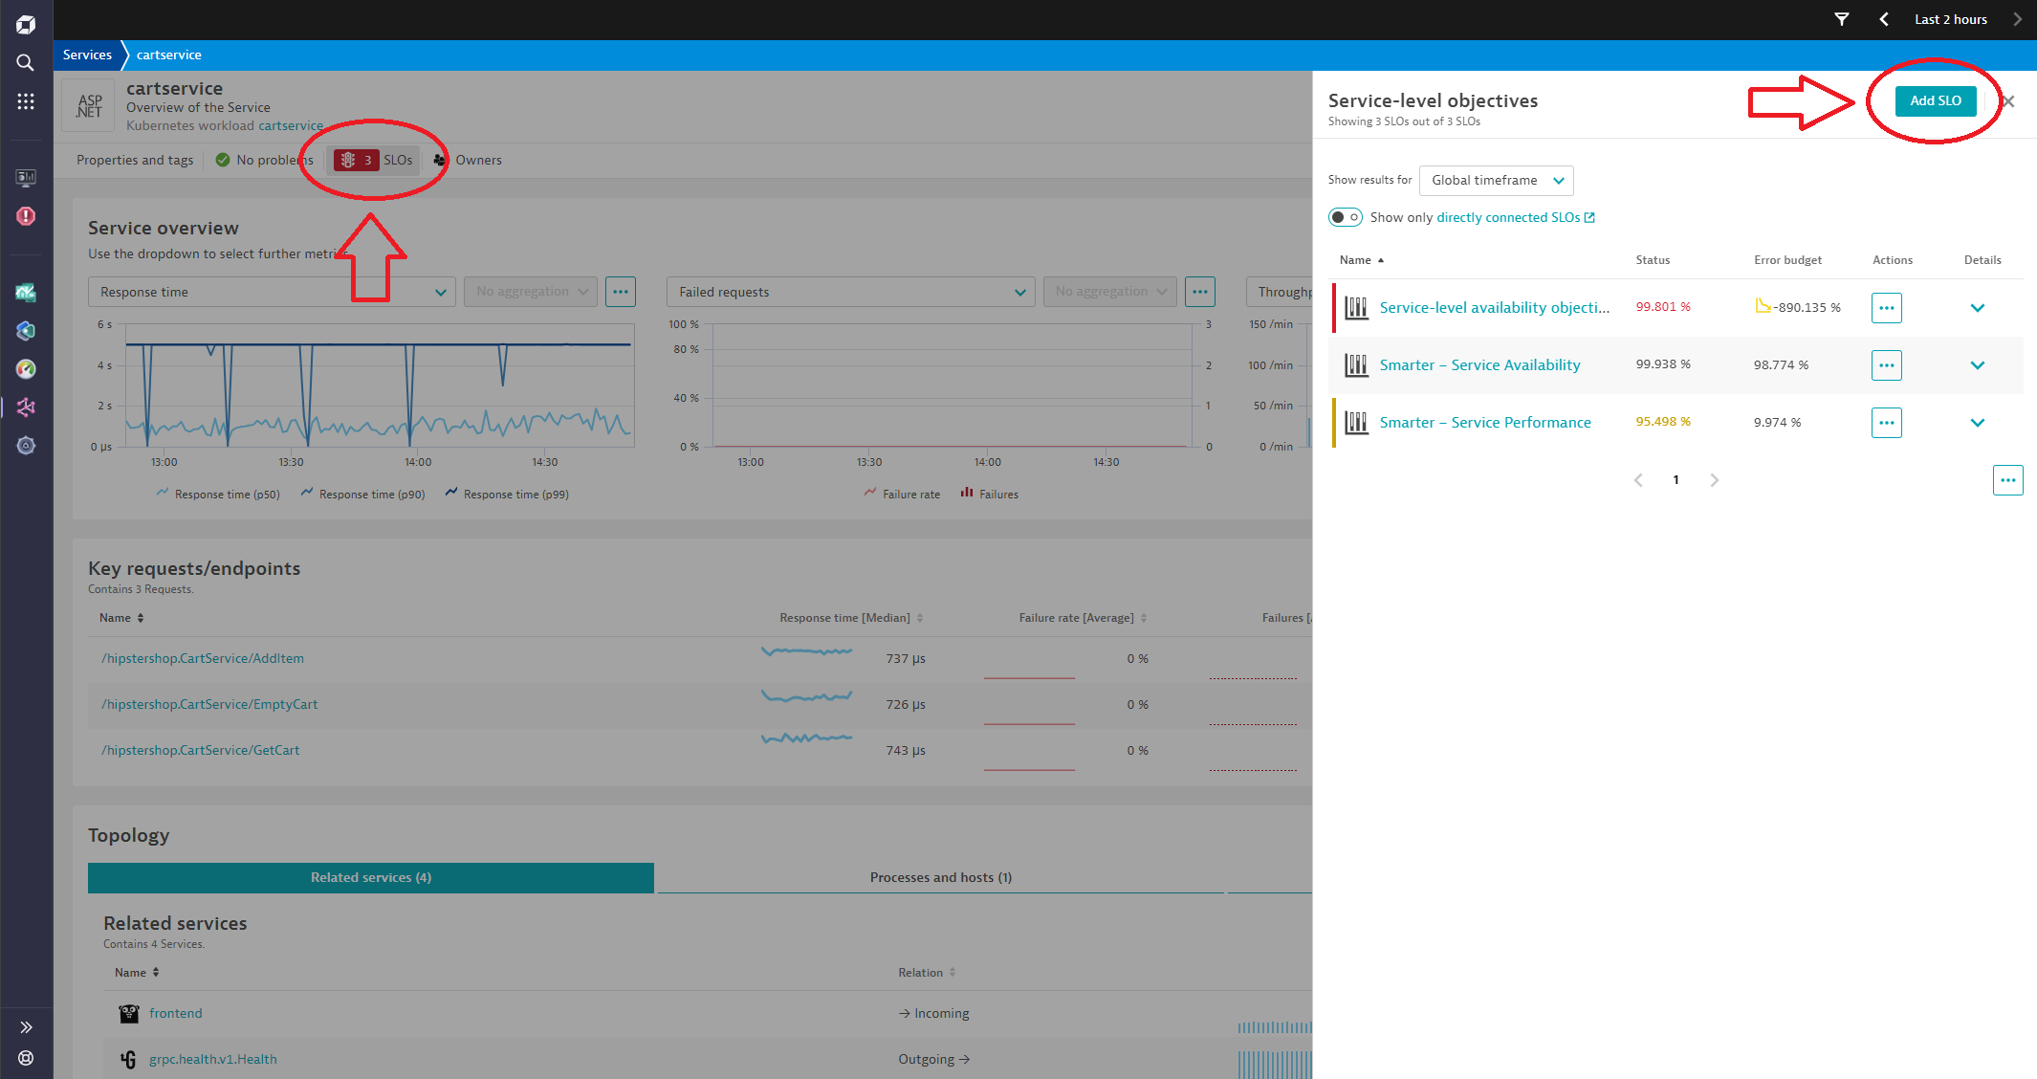Open the SLOs tab showing 3
This screenshot has height=1079, width=2037.
375,161
